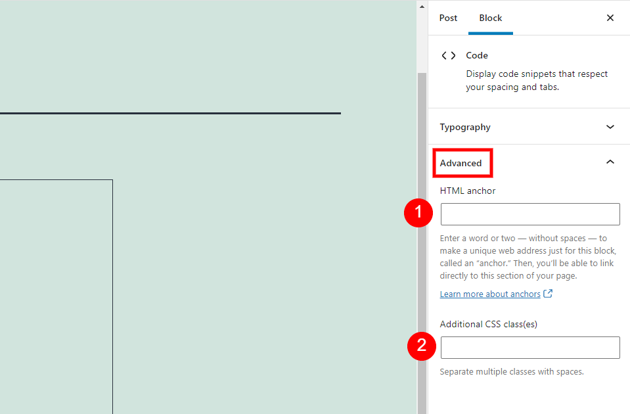This screenshot has height=414, width=630.
Task: Close the settings sidebar
Action: (610, 18)
